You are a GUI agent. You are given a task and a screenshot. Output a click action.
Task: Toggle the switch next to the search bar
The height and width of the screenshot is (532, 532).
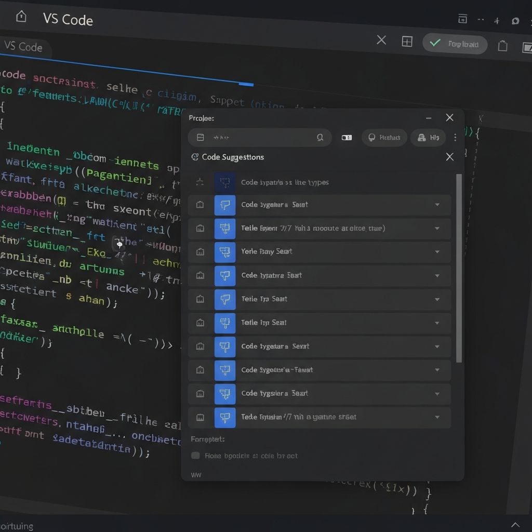[347, 137]
